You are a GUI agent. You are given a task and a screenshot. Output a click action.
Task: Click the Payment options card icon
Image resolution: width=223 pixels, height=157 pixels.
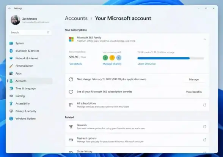tap(71, 140)
